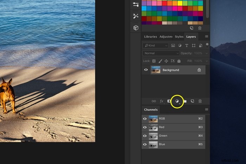Select the Layers tab
The height and width of the screenshot is (164, 246).
(x=191, y=37)
